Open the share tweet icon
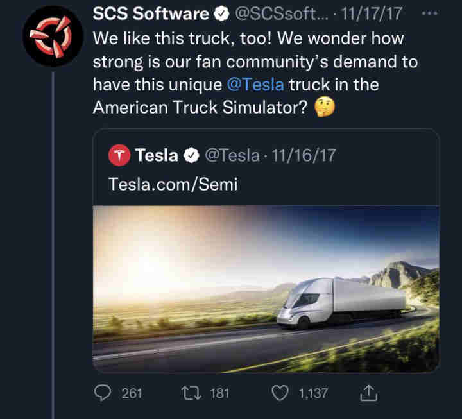Screen dimensions: 462x419 pyautogui.click(x=369, y=392)
